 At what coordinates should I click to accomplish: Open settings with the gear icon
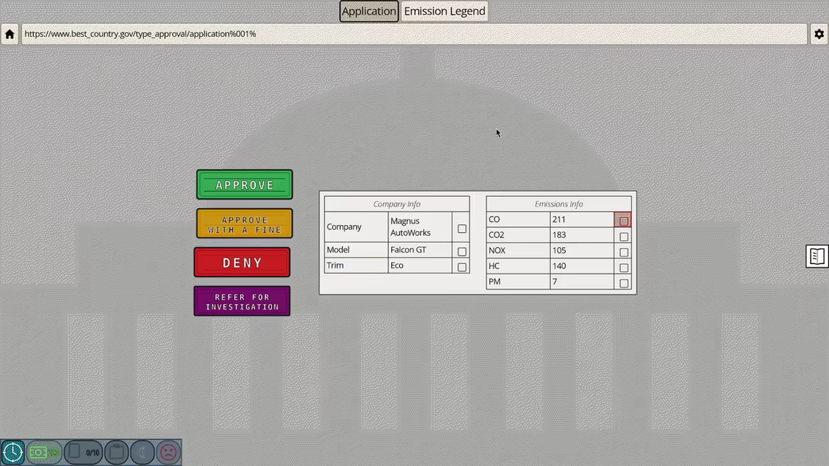[819, 34]
